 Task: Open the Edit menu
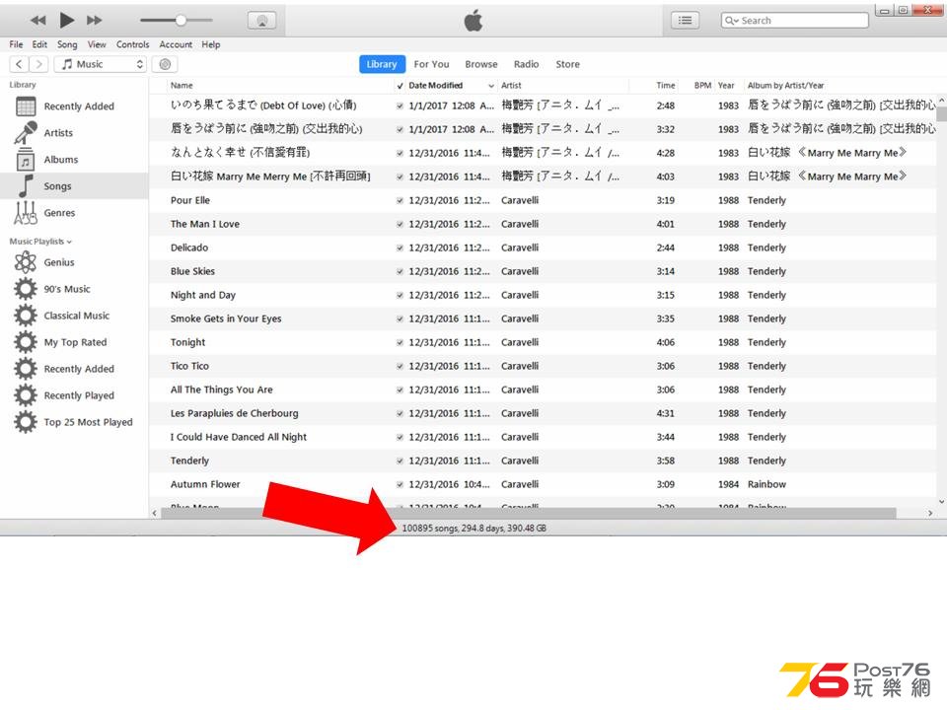point(39,44)
